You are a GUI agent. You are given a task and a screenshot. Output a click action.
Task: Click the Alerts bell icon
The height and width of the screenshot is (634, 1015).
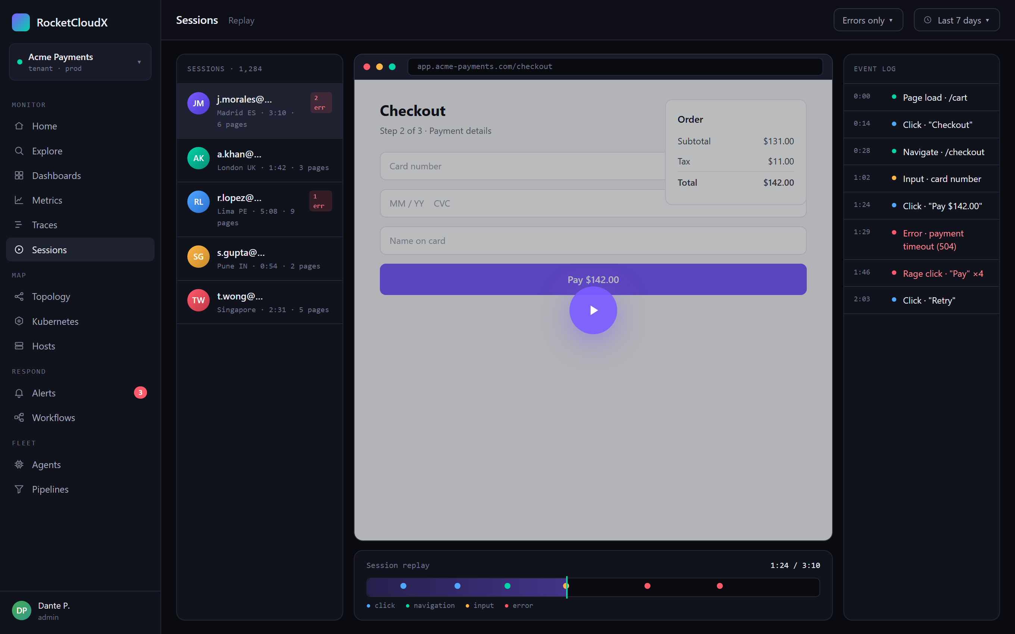point(19,393)
